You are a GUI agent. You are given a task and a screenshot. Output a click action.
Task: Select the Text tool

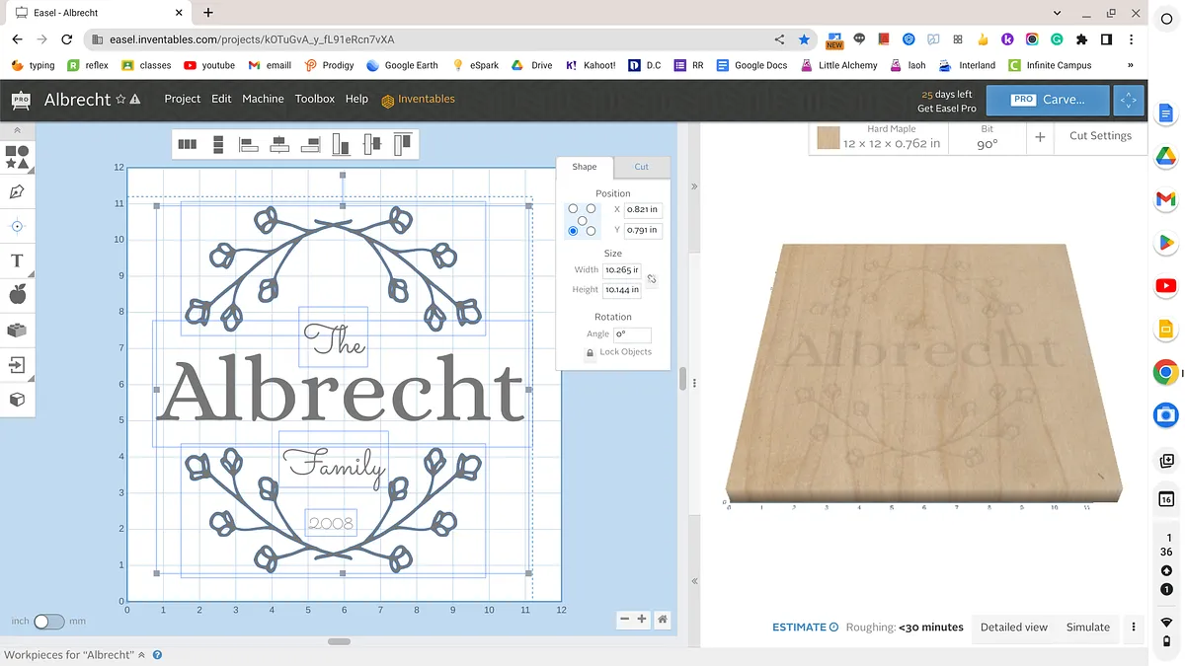pos(17,260)
